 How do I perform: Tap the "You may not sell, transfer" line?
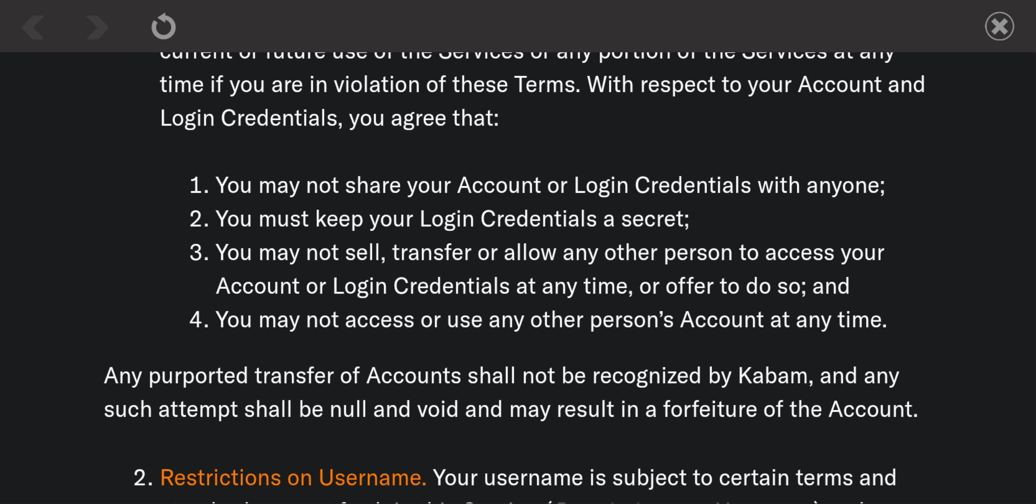click(x=550, y=252)
